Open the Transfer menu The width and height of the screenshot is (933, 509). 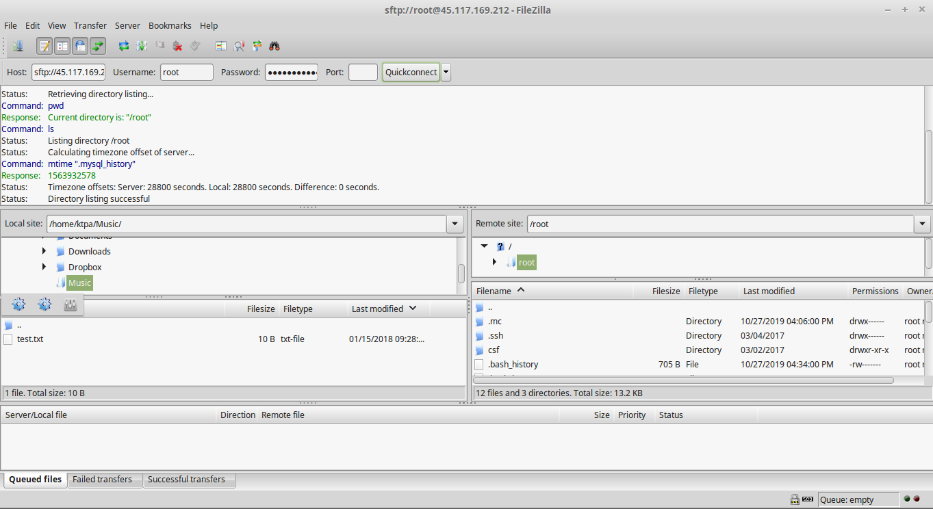[90, 25]
